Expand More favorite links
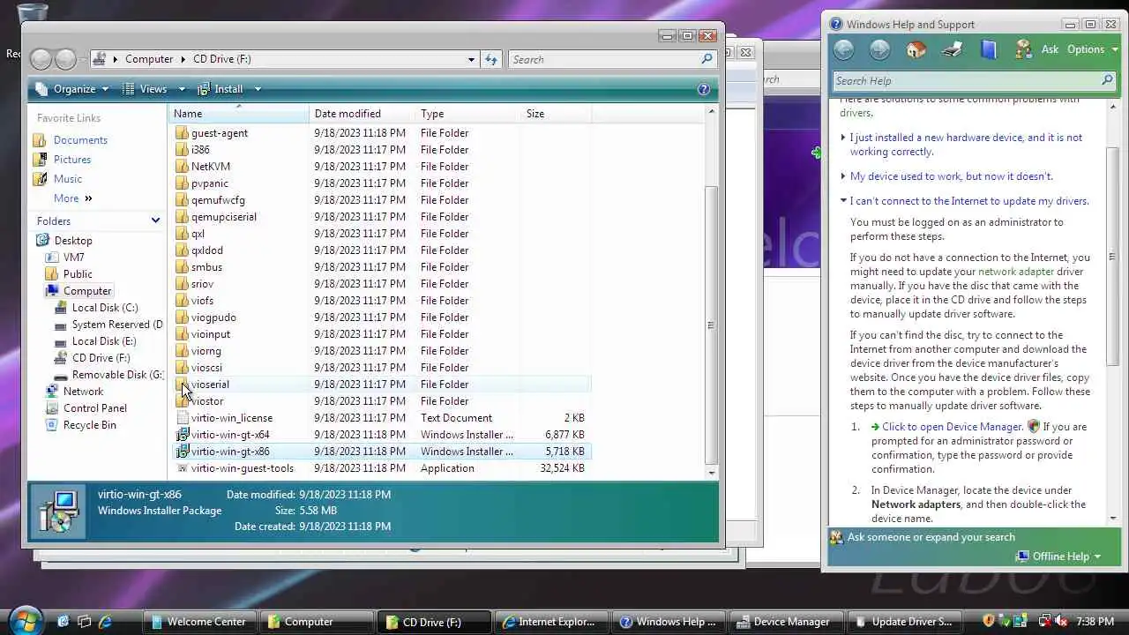Image resolution: width=1129 pixels, height=635 pixels. point(72,198)
